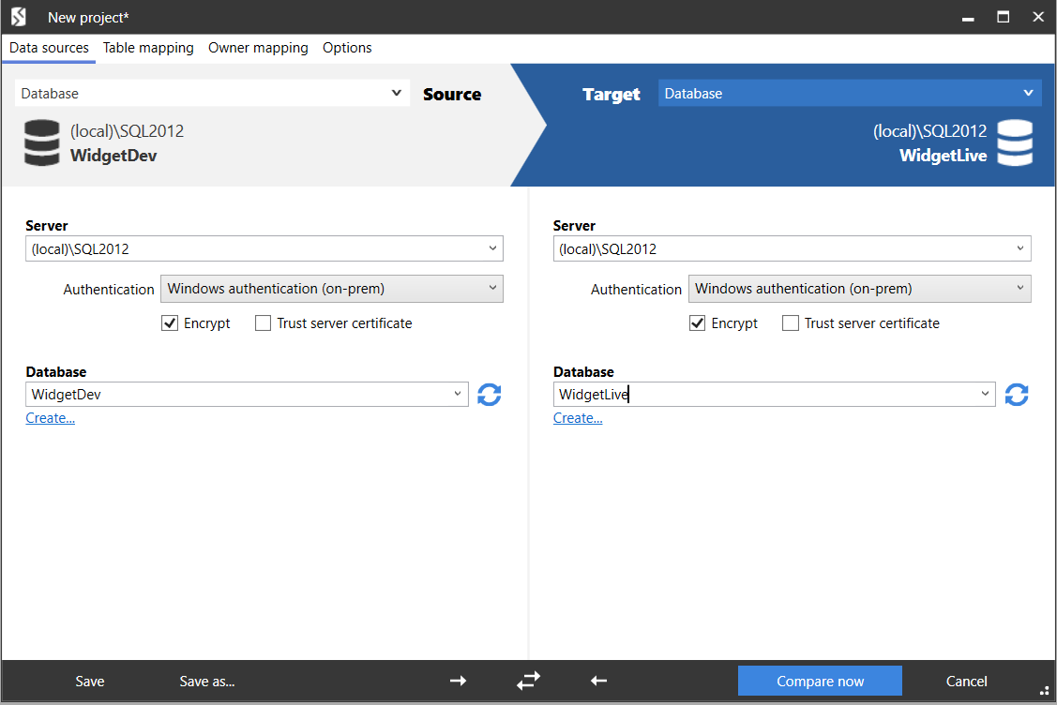
Task: Click the swap source and target arrows
Action: (x=529, y=682)
